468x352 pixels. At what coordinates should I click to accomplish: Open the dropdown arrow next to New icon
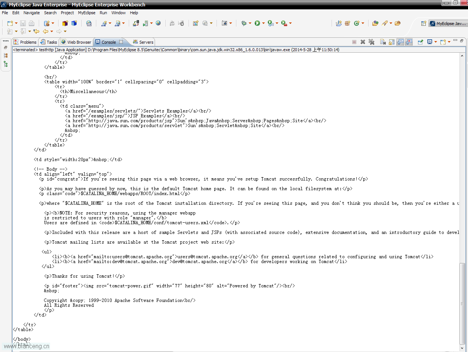[16, 24]
